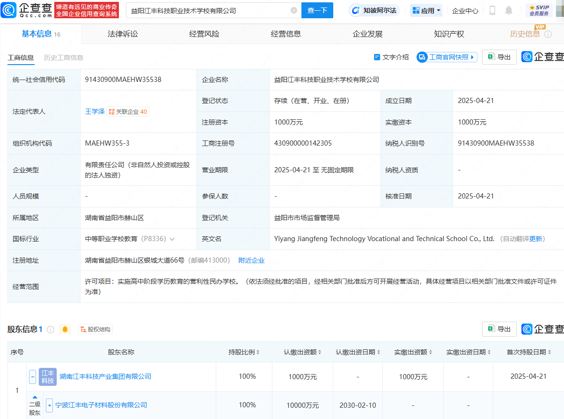The width and height of the screenshot is (564, 419).
Task: Open legal representative 王学泽's profile
Action: point(95,111)
